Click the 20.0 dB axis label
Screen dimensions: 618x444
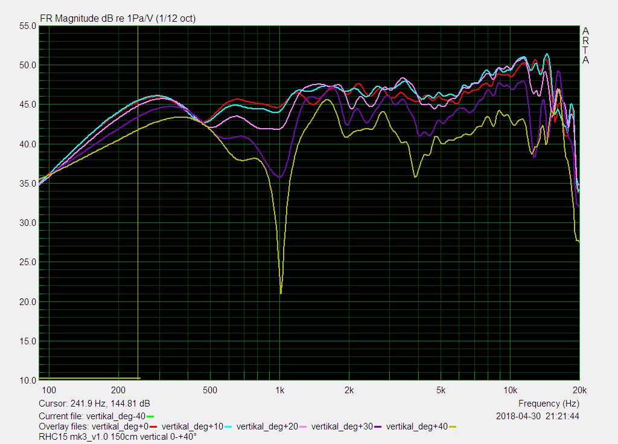[x=28, y=302]
